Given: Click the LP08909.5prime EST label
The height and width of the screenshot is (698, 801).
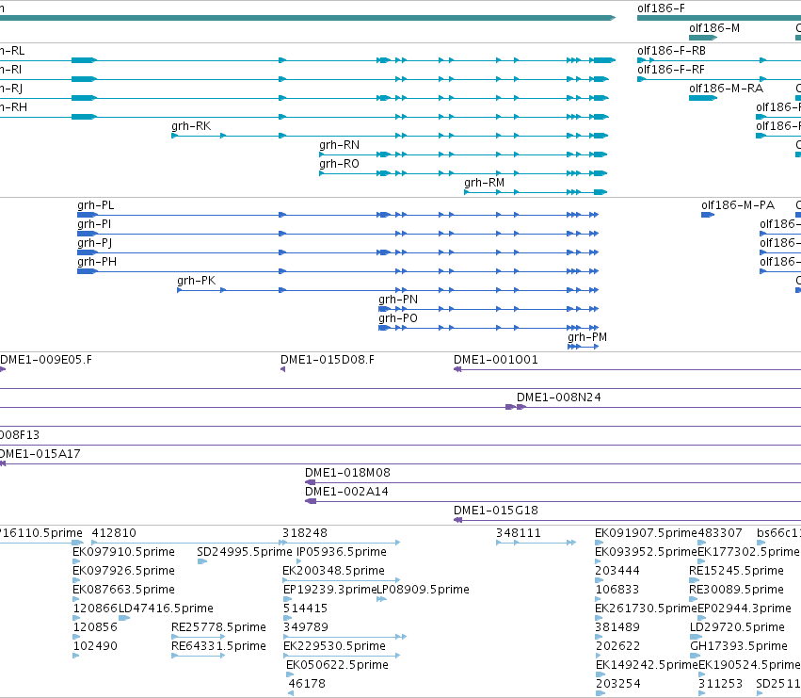Looking at the screenshot, I should point(423,590).
